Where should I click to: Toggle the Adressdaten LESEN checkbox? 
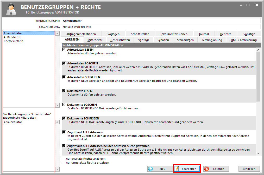[x=64, y=50]
